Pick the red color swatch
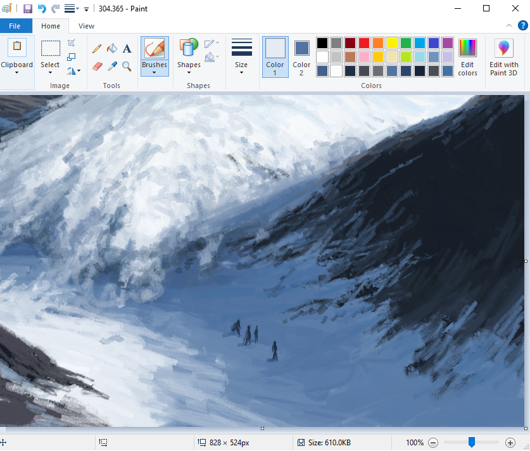Screen dimensions: 530x451 coord(364,43)
